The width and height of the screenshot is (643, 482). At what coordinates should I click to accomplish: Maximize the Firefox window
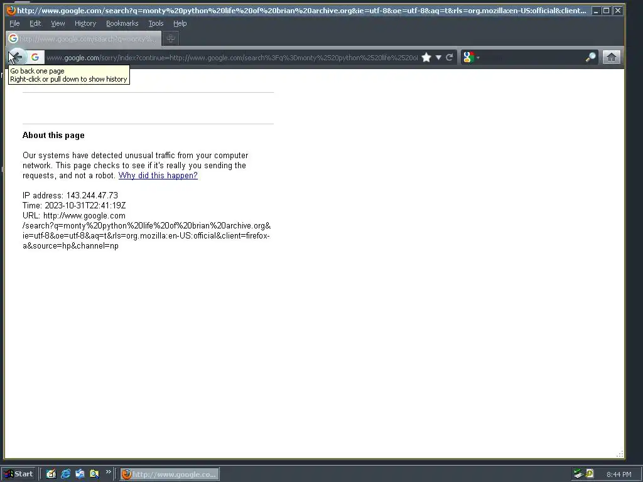click(x=606, y=11)
